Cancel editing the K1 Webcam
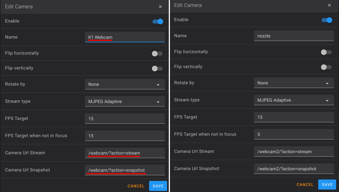 (136, 186)
